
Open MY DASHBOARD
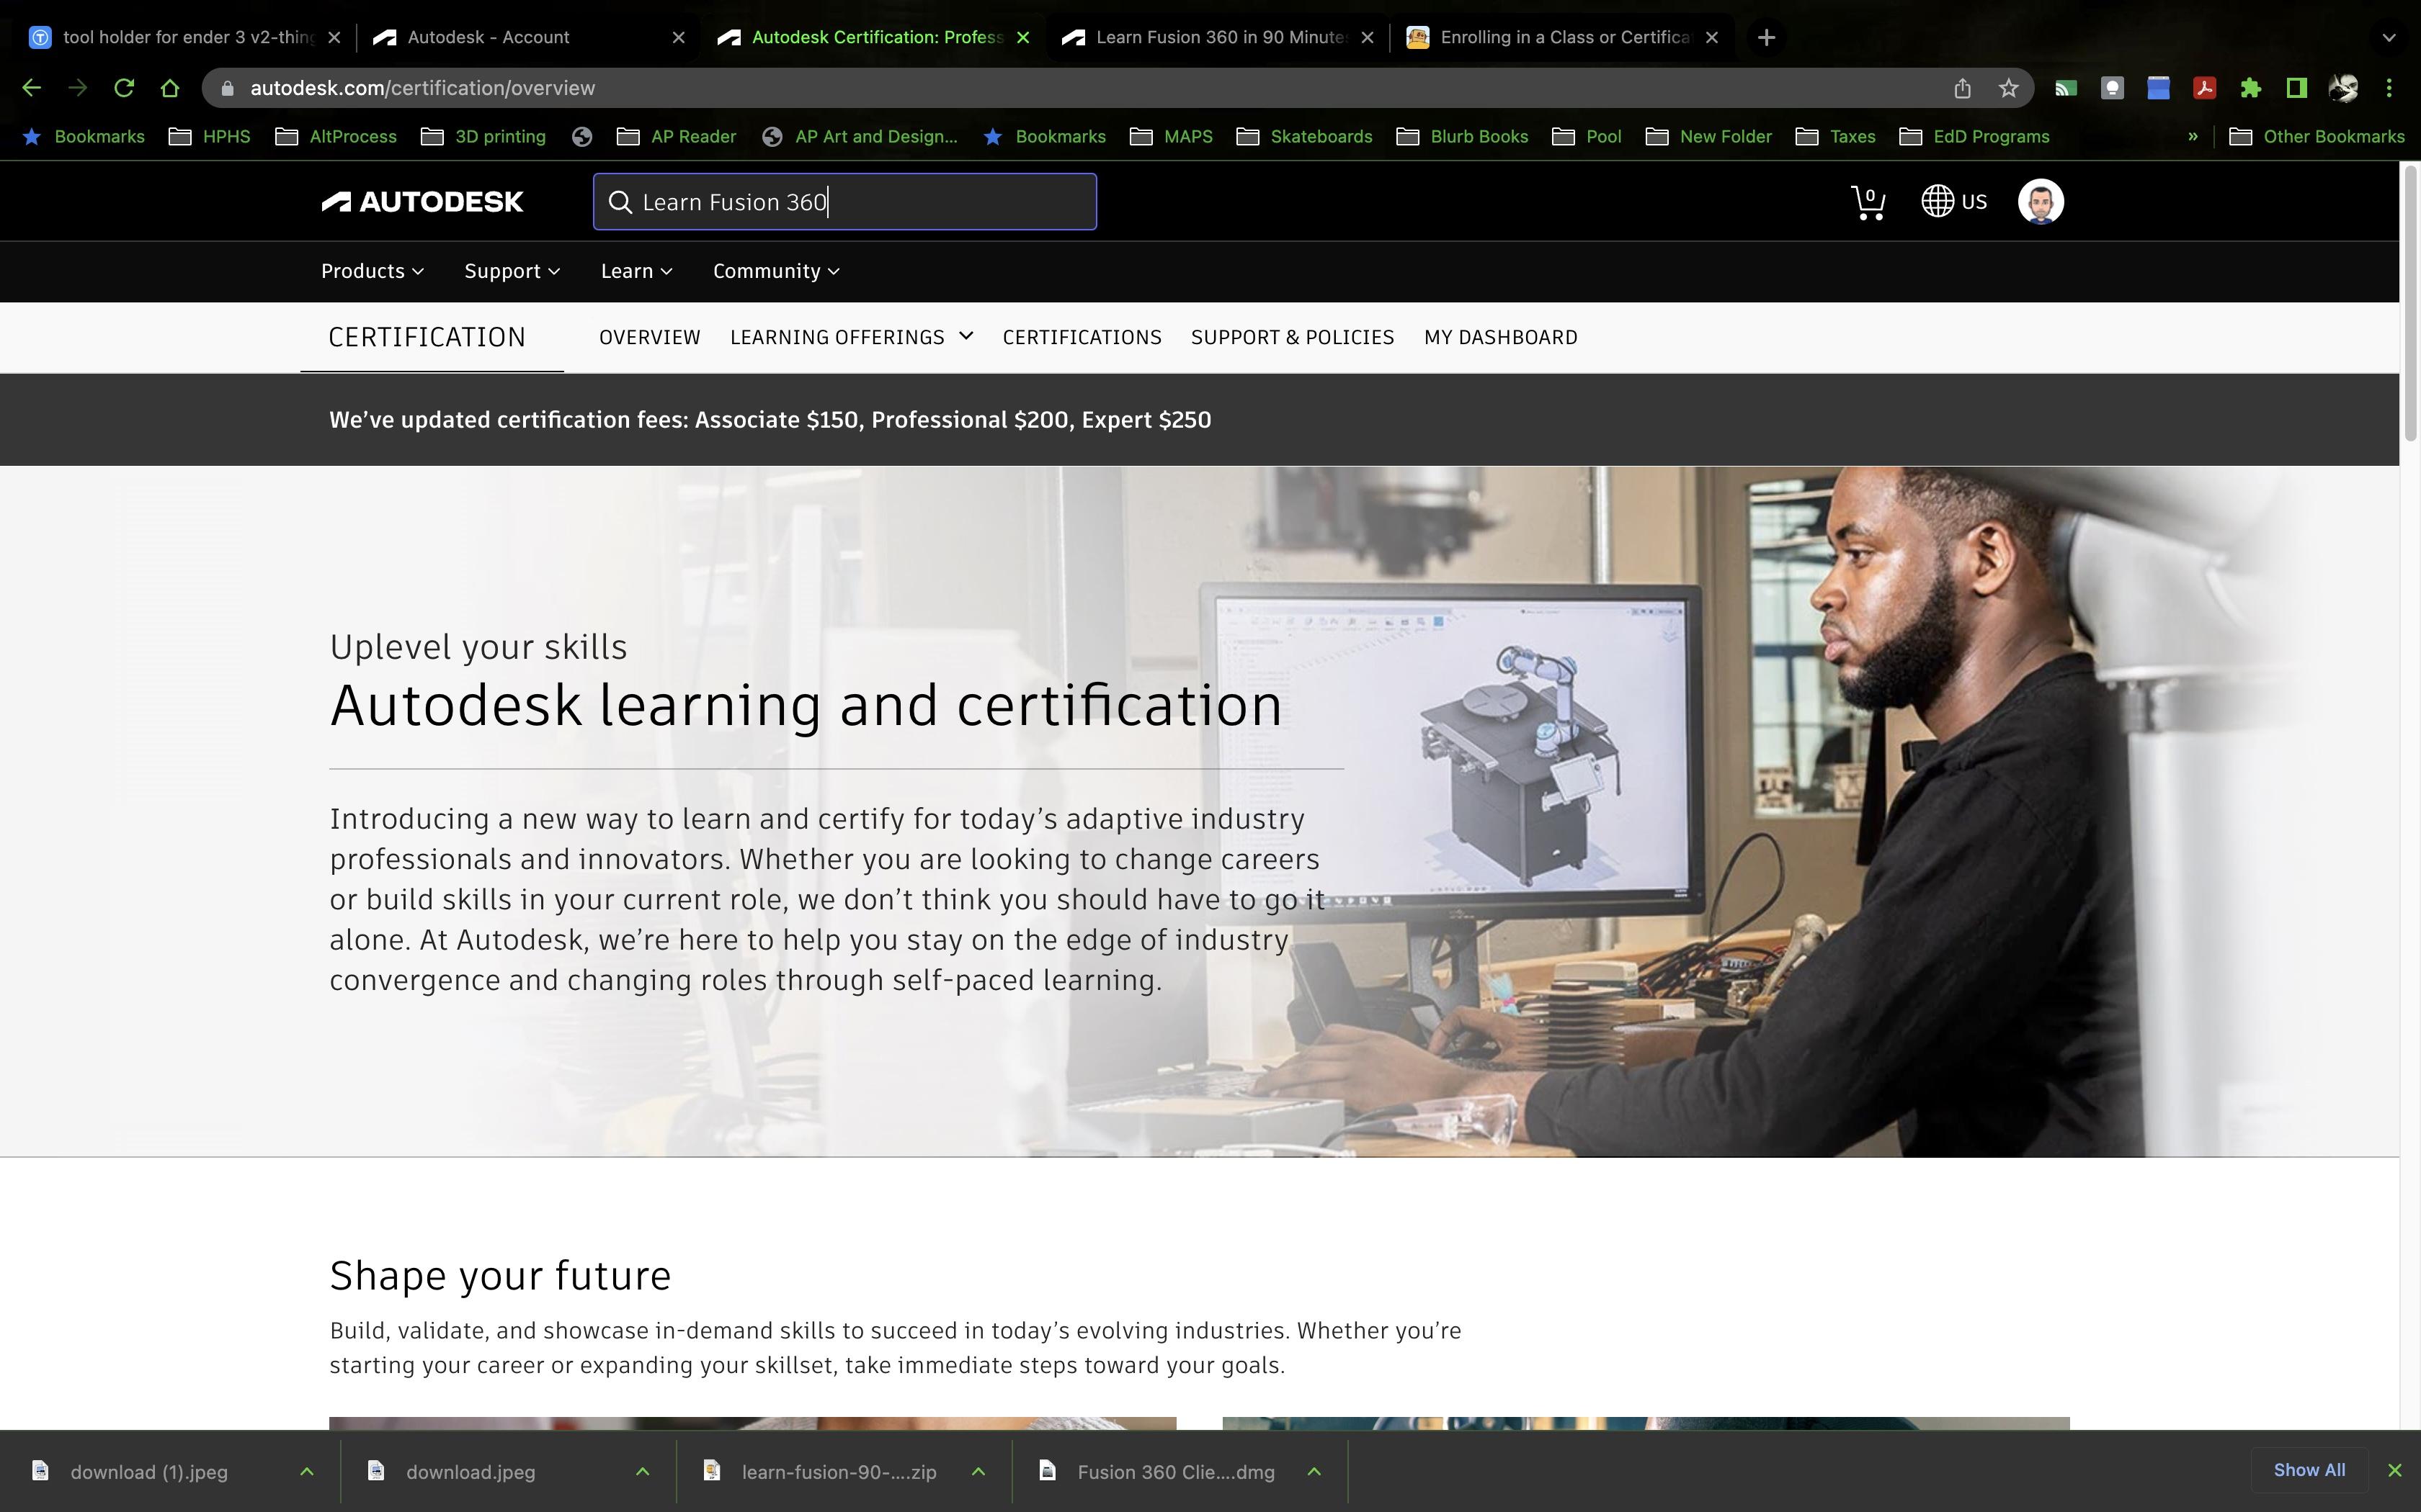tap(1501, 337)
